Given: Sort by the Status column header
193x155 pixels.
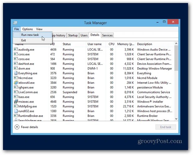Looking at the screenshot, I should coord(73,44).
